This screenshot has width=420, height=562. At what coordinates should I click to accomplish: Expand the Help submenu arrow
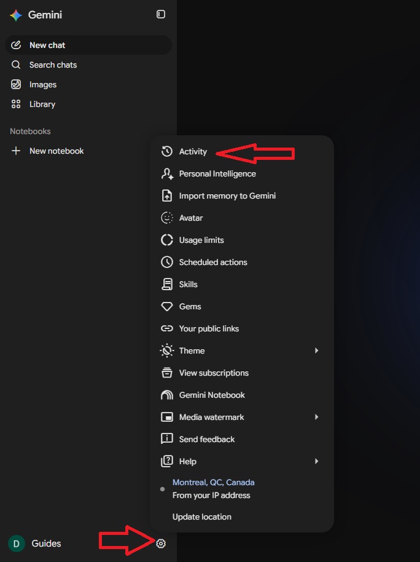[316, 462]
